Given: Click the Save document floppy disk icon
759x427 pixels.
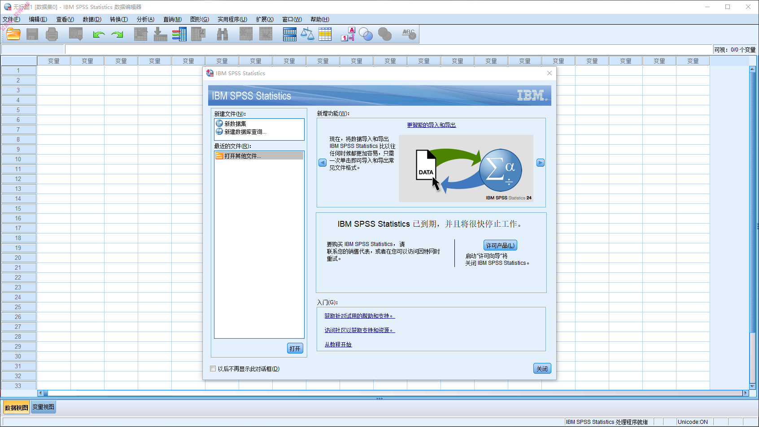Looking at the screenshot, I should point(32,34).
